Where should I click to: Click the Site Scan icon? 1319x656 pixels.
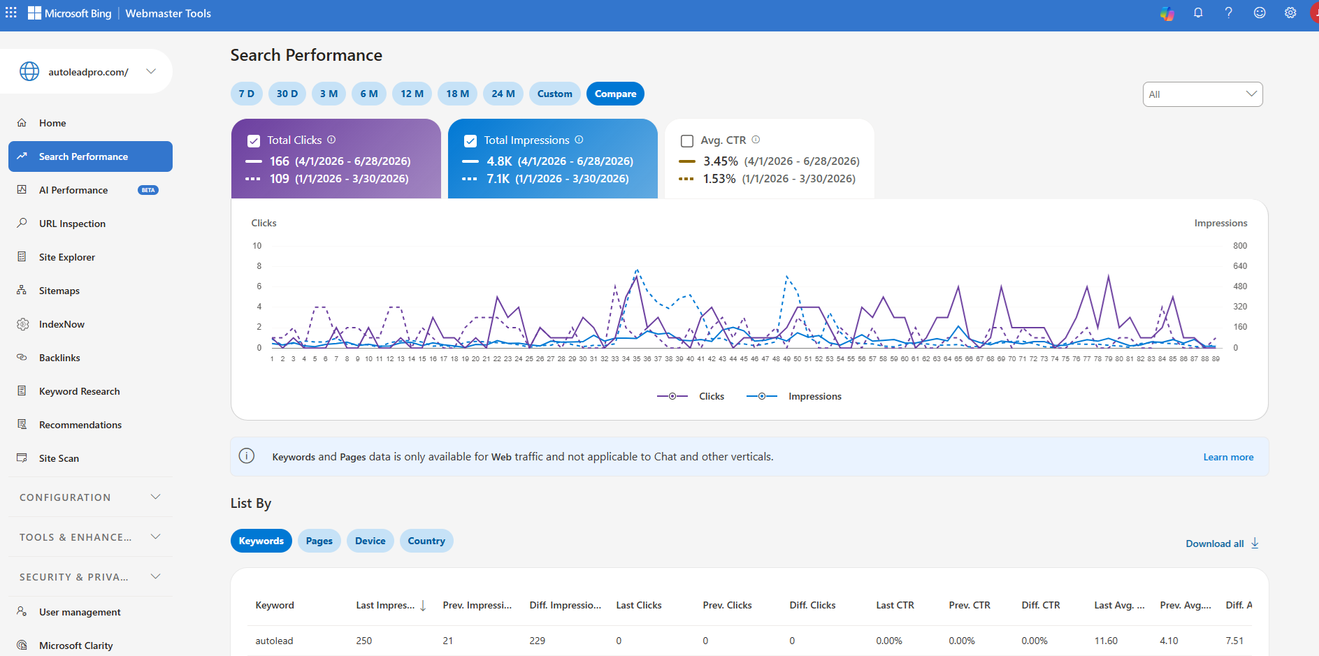(x=22, y=458)
